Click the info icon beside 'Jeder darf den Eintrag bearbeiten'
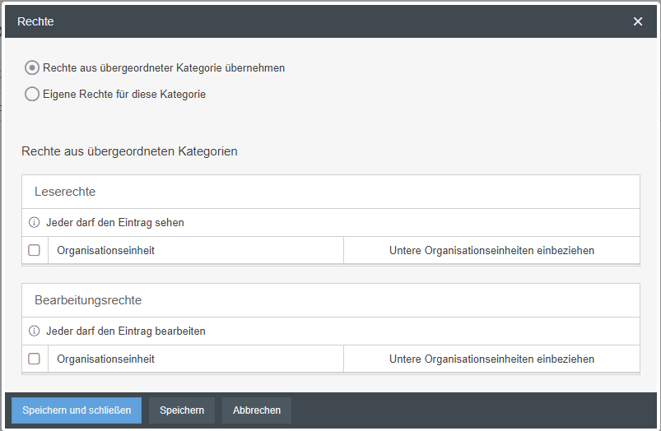This screenshot has height=431, width=661. [x=35, y=331]
